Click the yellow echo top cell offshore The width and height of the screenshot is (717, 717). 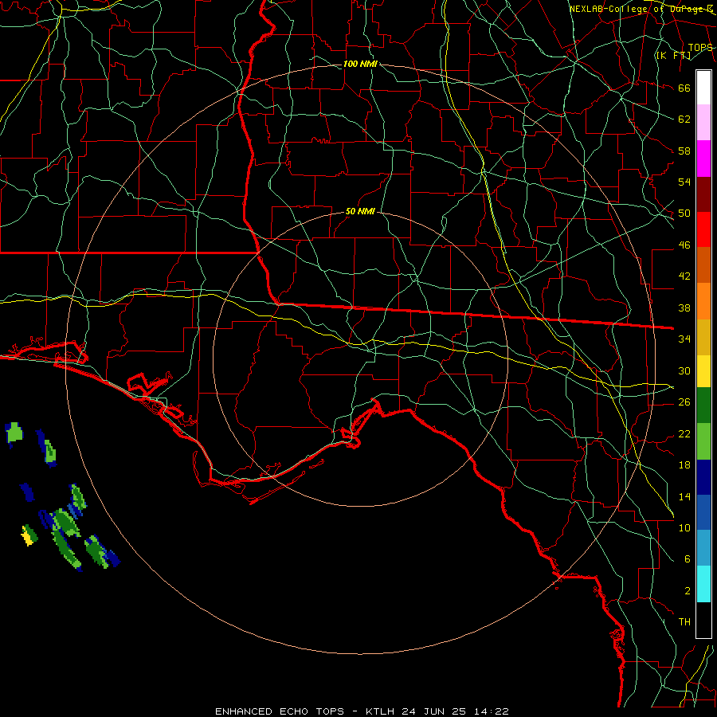click(x=27, y=537)
